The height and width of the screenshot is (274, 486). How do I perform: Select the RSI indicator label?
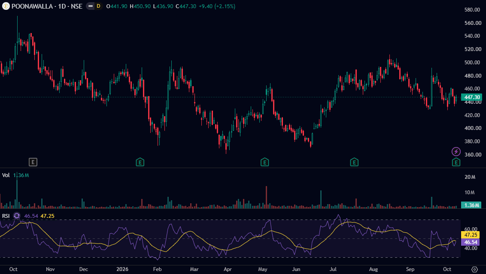(6, 216)
